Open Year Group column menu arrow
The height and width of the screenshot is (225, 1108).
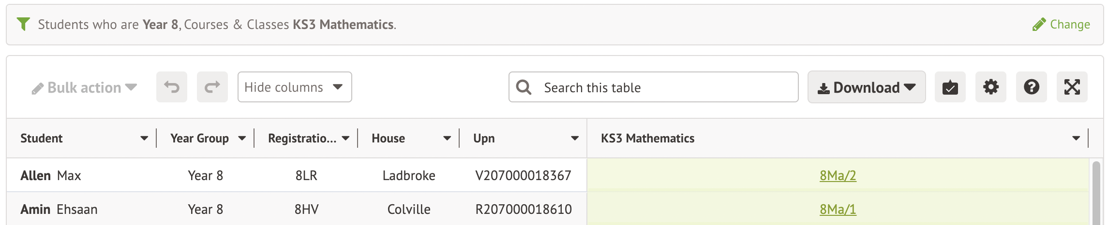pyautogui.click(x=242, y=139)
